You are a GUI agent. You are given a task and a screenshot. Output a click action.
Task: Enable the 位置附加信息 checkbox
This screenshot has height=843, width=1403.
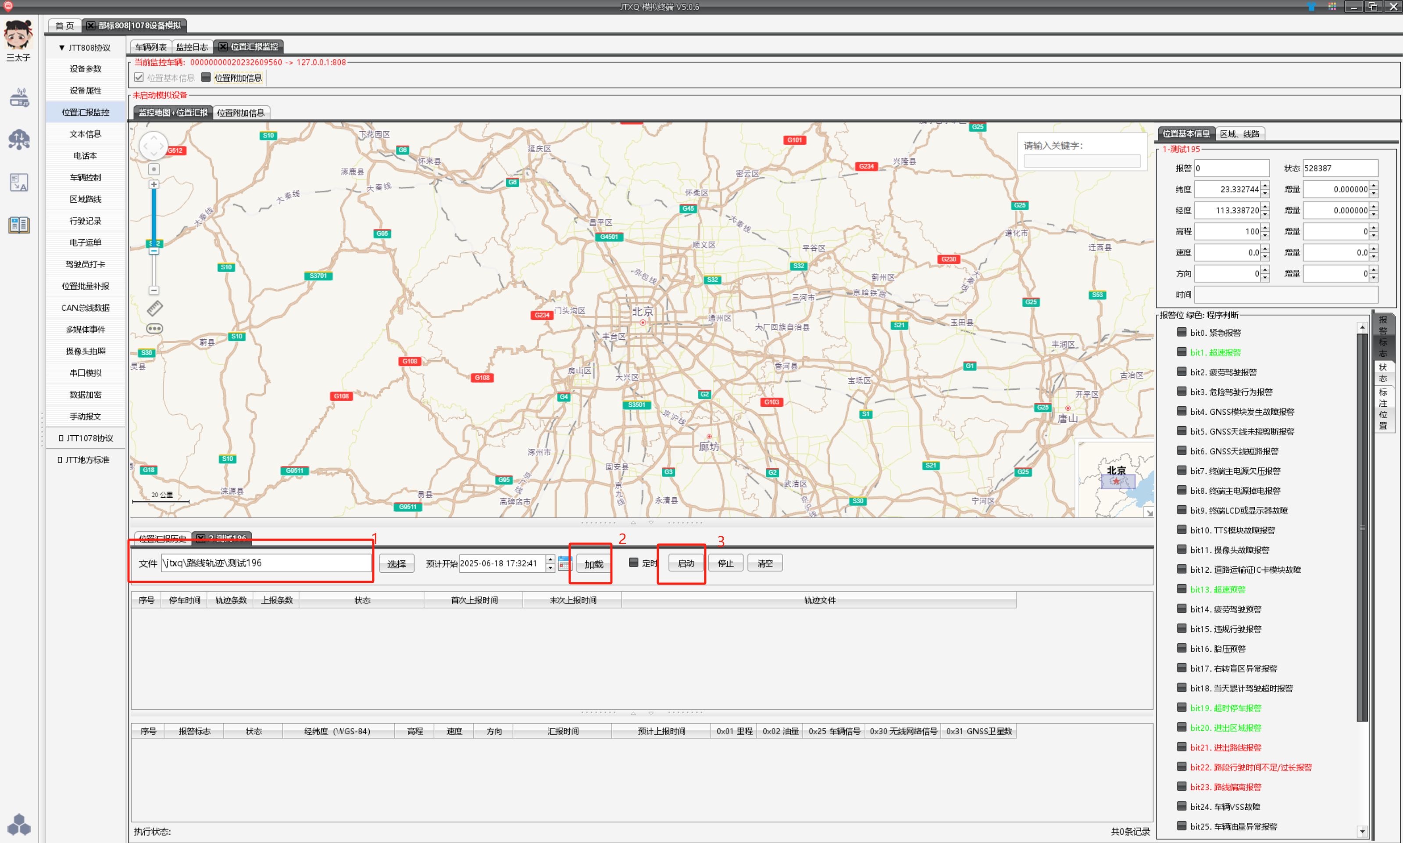click(207, 77)
